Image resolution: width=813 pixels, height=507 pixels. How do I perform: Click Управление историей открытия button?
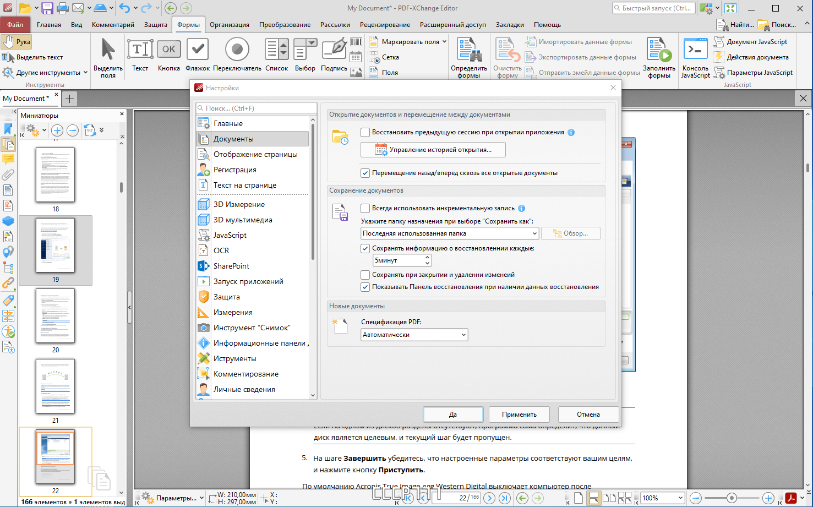coord(433,150)
